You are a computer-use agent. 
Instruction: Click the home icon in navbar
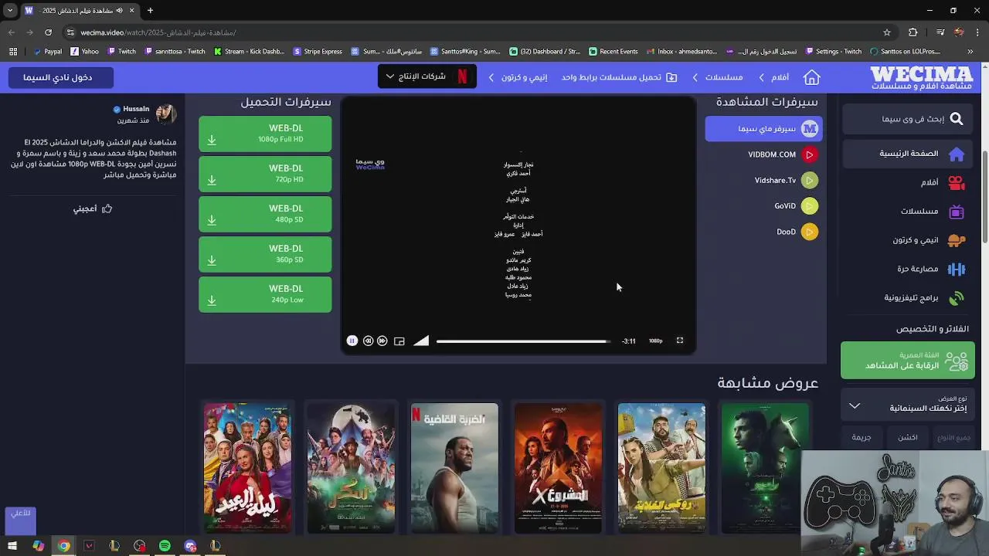[811, 77]
